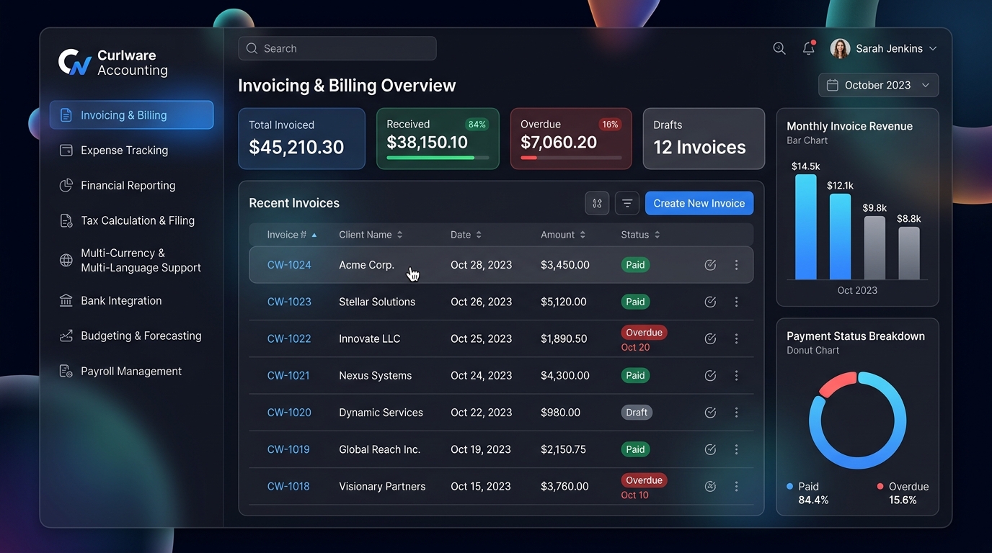992x553 pixels.
Task: Open more options for Global Reach Inc.
Action: coord(736,449)
